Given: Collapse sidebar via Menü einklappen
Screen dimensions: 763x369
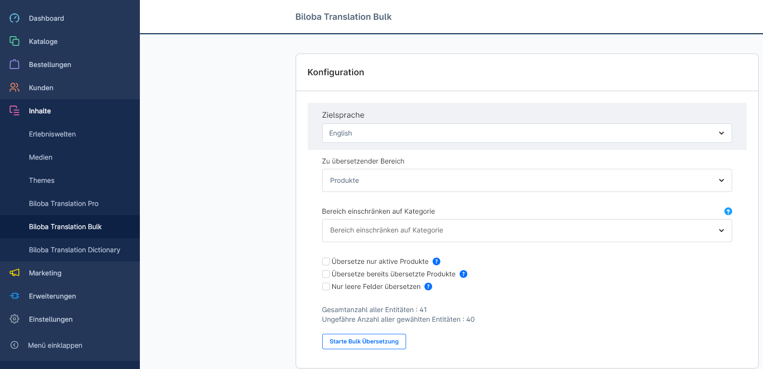Looking at the screenshot, I should (x=55, y=345).
